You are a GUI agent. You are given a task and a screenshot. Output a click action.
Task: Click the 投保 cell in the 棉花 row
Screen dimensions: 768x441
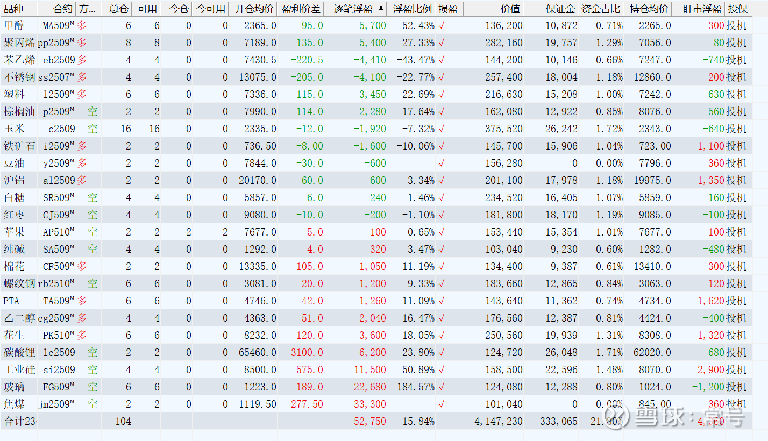tap(736, 266)
